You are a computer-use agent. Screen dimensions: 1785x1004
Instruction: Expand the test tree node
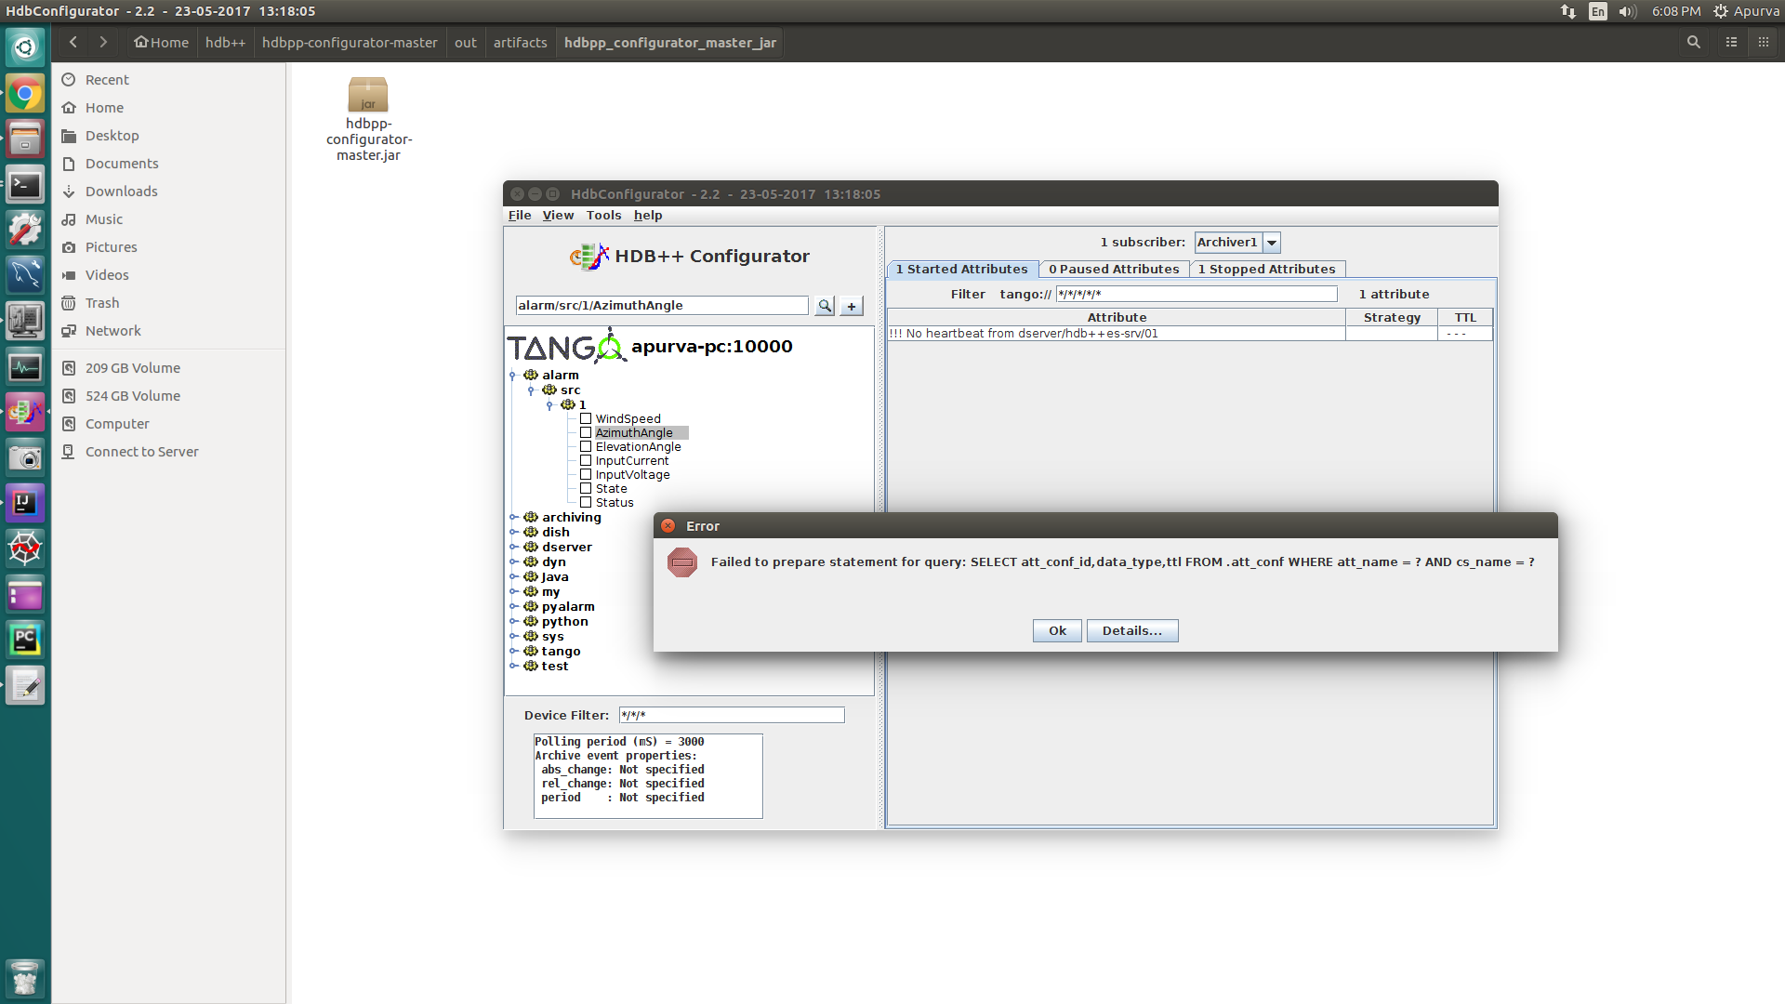[x=513, y=666]
